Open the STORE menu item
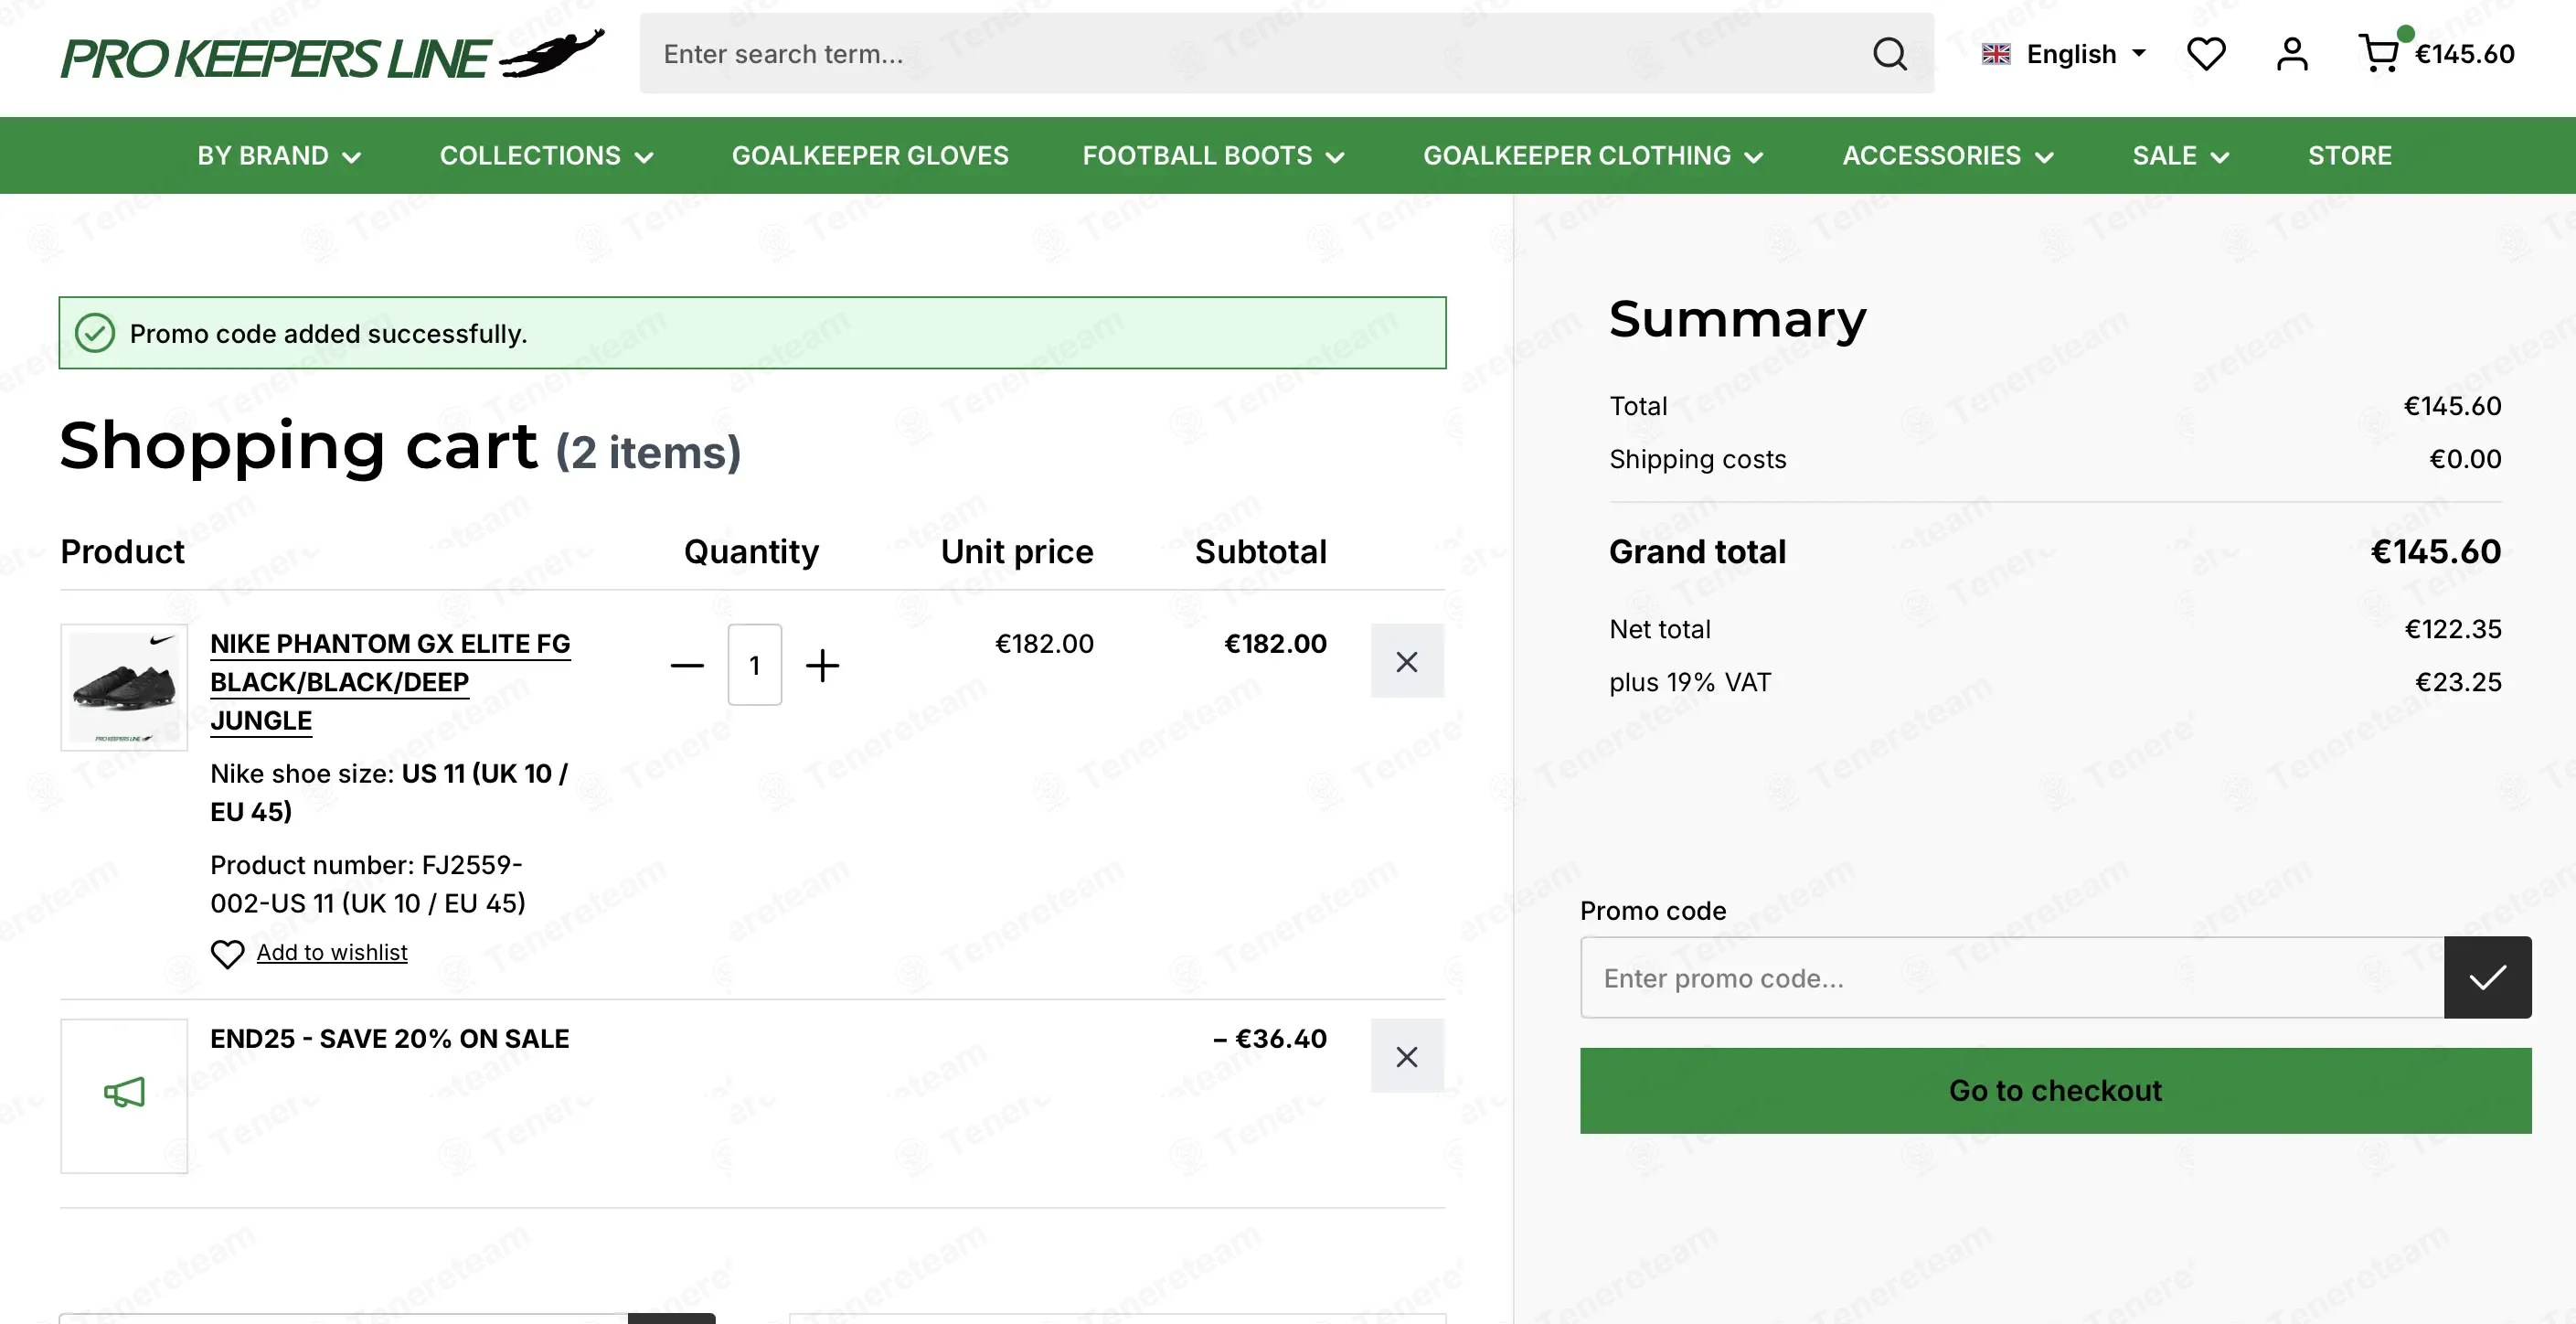The width and height of the screenshot is (2576, 1324). (x=2349, y=156)
